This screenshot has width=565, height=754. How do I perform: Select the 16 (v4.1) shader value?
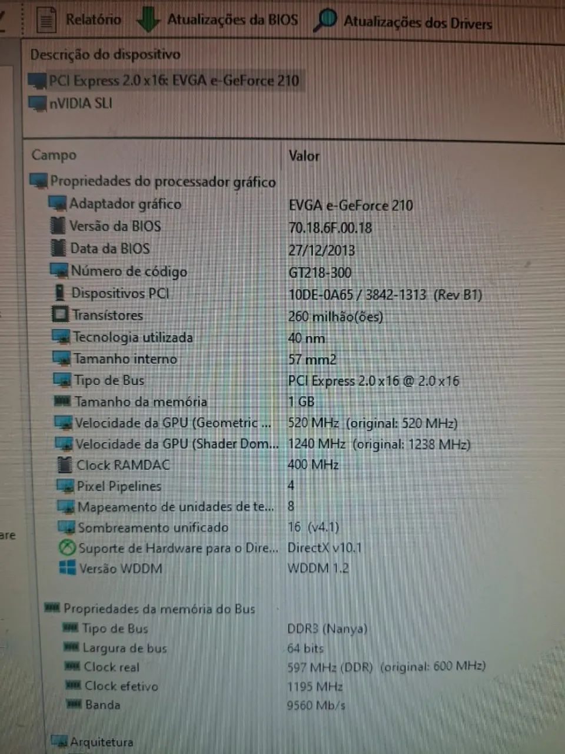[x=313, y=527]
